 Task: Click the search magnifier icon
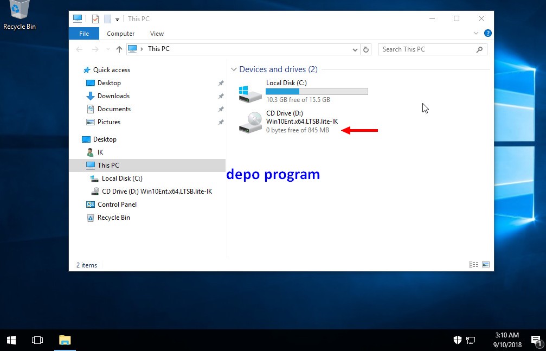(x=479, y=49)
